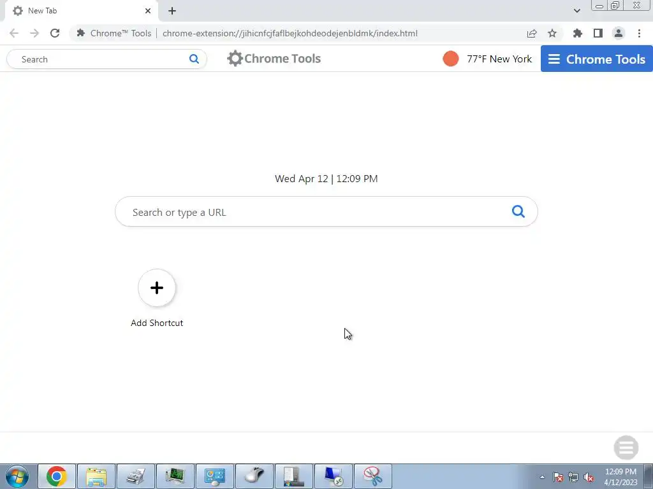Open the gray round menu button bottom-right

(x=626, y=448)
